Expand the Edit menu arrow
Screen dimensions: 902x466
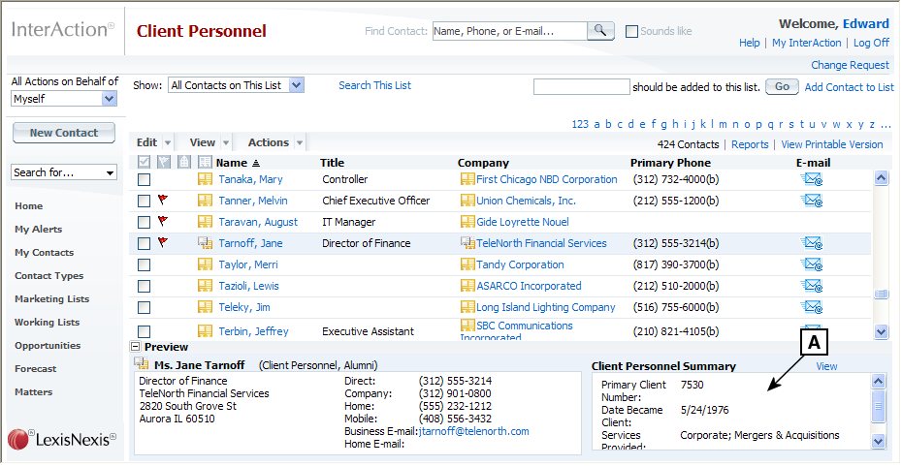[168, 143]
